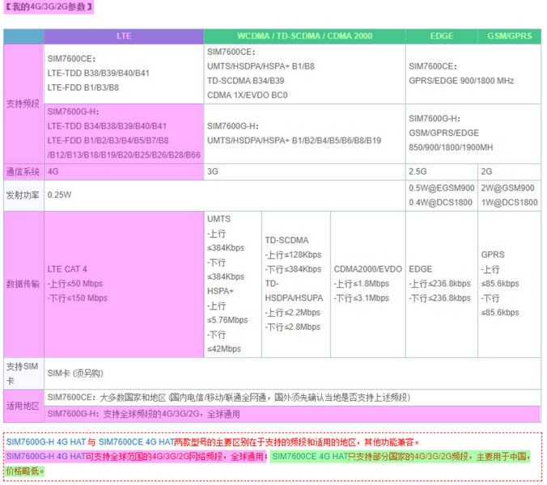Click CDMA 1X/EVDO BC0 text
The height and width of the screenshot is (485, 547).
[x=248, y=95]
